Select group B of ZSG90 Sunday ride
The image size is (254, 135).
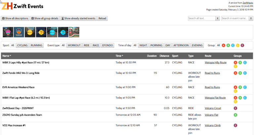point(235,115)
